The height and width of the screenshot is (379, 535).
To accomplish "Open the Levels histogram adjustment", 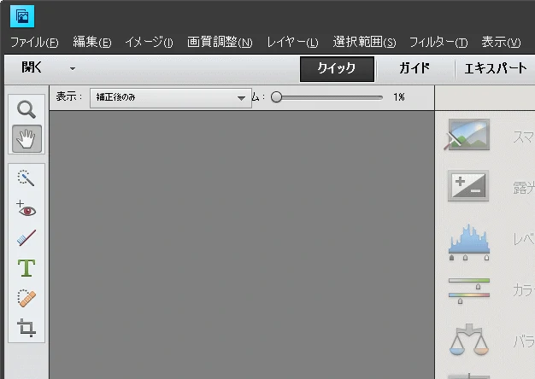I will coord(469,242).
